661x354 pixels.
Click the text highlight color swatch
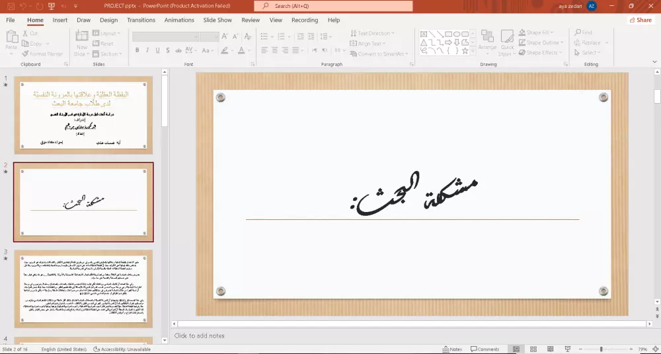coord(224,50)
